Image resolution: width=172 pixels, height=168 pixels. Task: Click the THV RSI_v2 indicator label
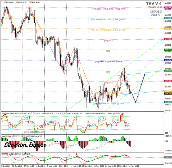coord(63,113)
